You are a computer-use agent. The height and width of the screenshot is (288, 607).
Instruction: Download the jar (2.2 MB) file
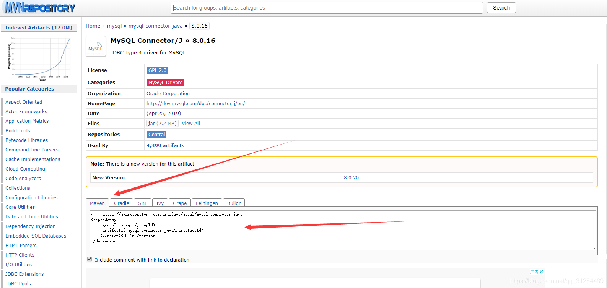point(163,124)
